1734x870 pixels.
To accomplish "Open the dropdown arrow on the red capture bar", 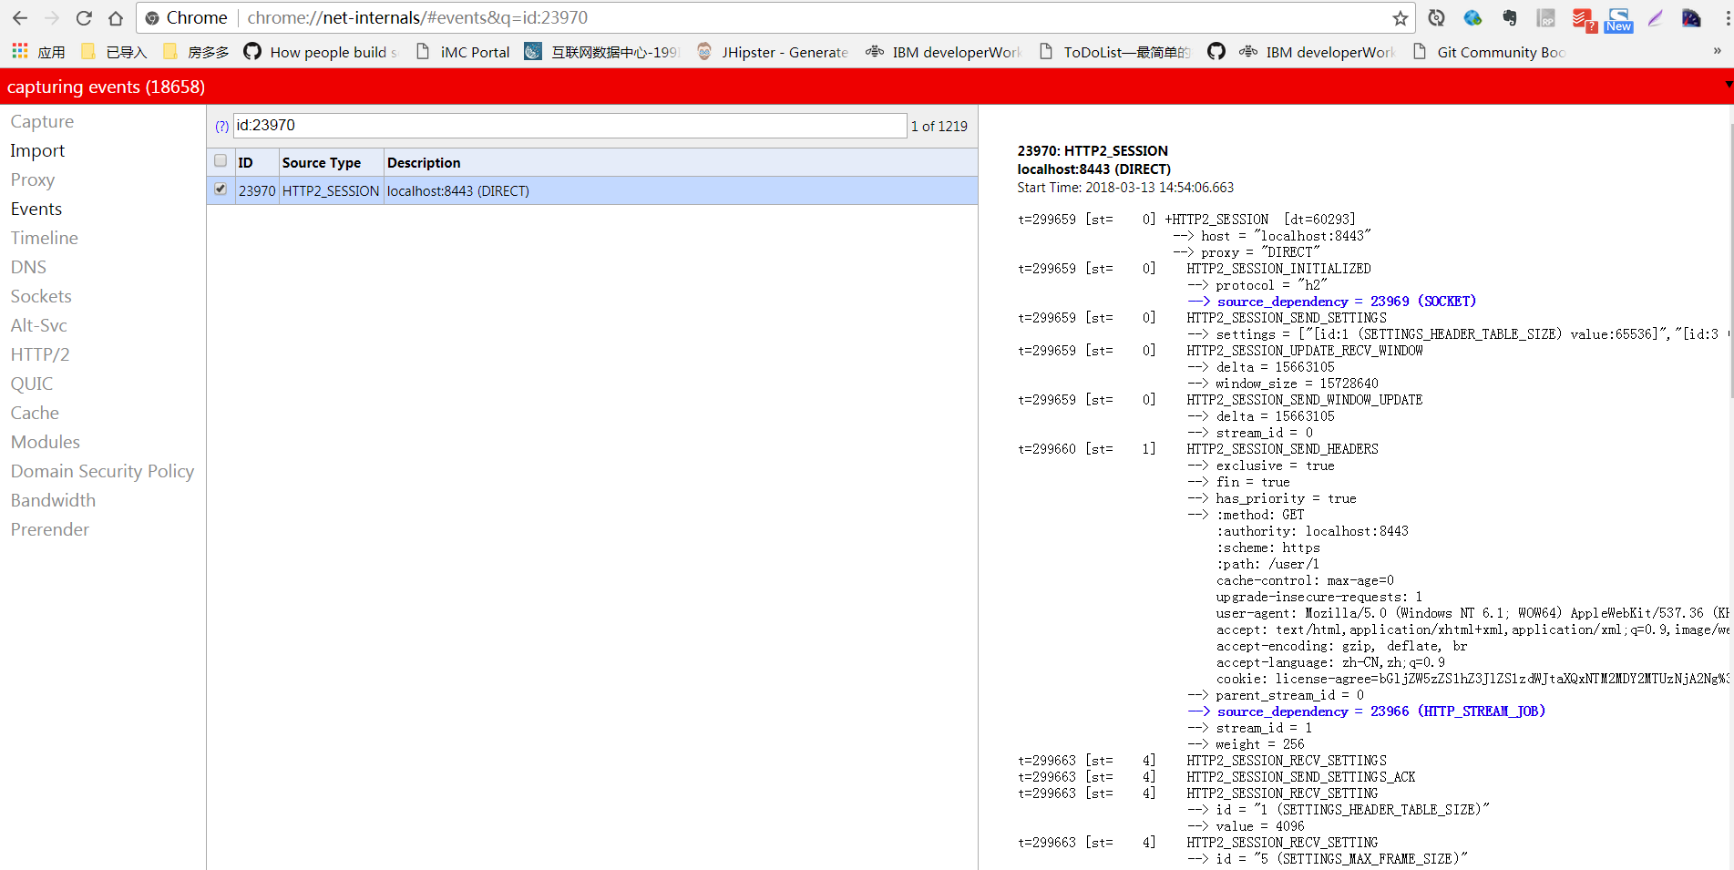I will pyautogui.click(x=1729, y=85).
